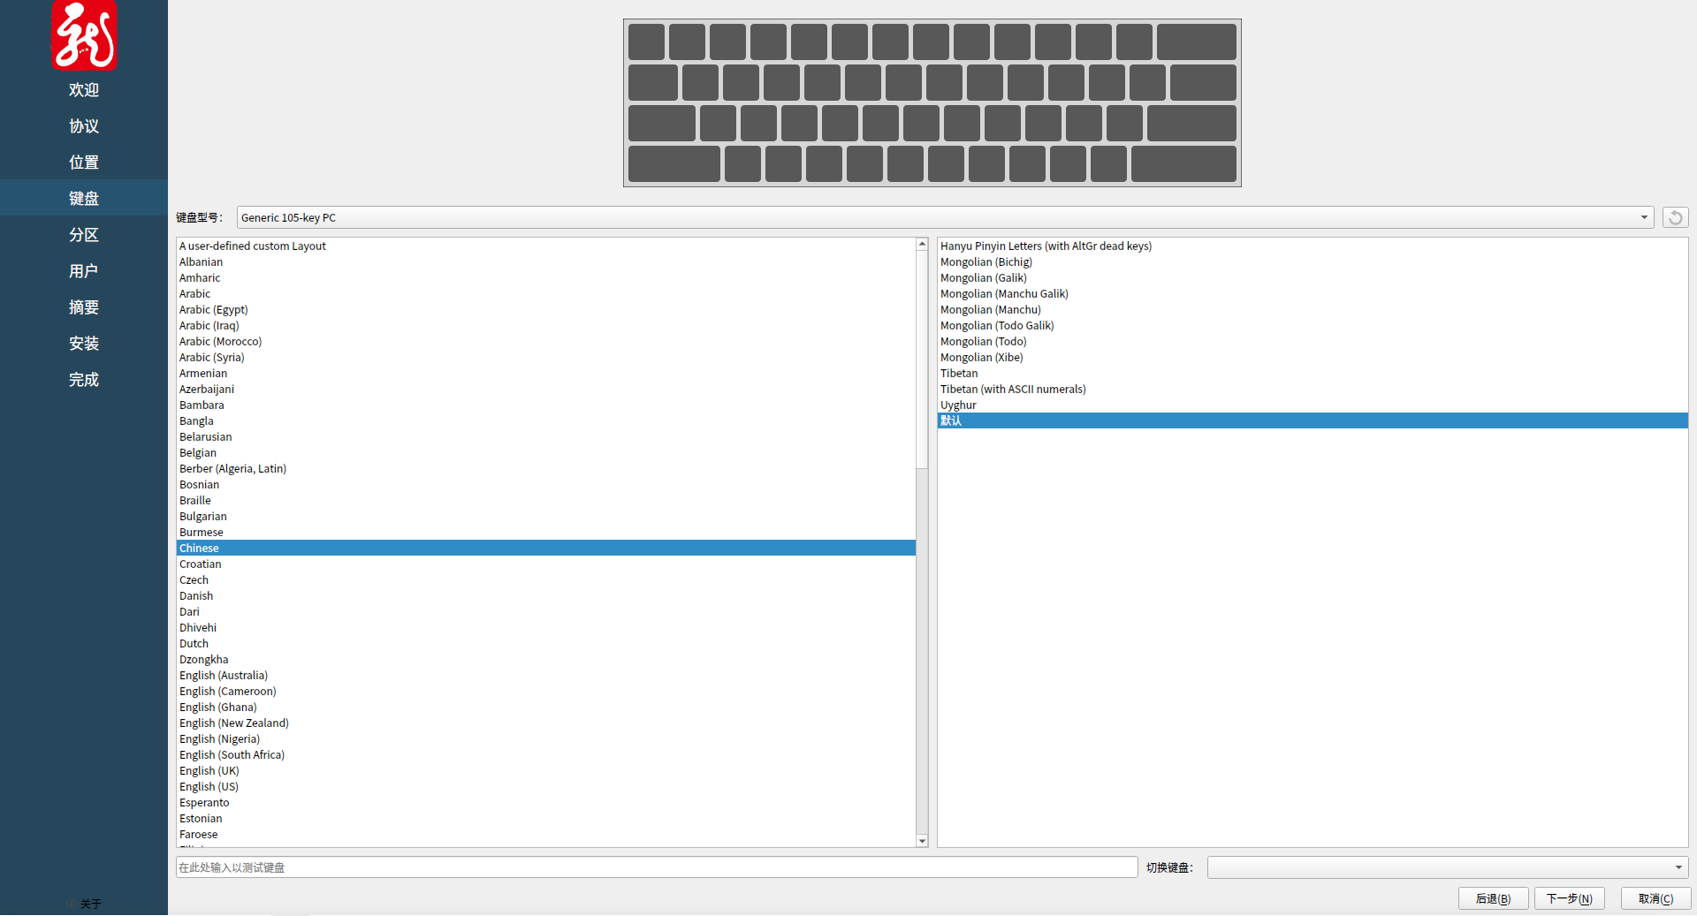This screenshot has height=916, width=1697.
Task: Pick Arabic (Egypt) from language list
Action: (213, 310)
